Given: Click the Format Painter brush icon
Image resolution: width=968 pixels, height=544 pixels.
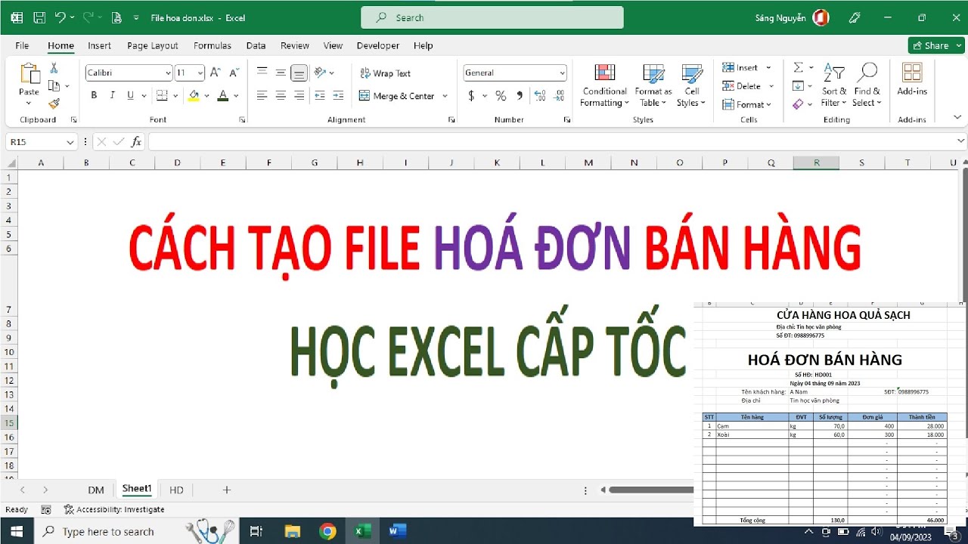Looking at the screenshot, I should [54, 104].
